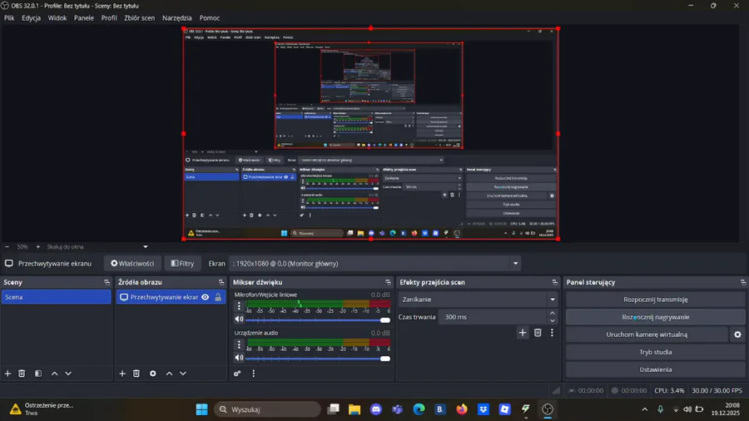
Task: Open Urządzenie audio options dots
Action: click(x=240, y=344)
